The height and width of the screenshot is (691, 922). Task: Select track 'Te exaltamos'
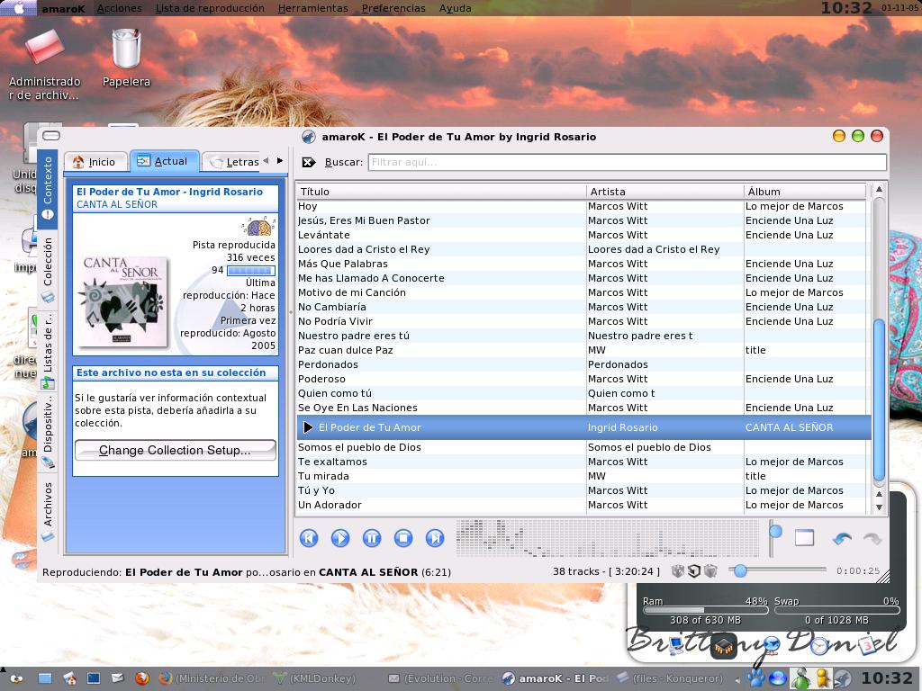point(583,462)
